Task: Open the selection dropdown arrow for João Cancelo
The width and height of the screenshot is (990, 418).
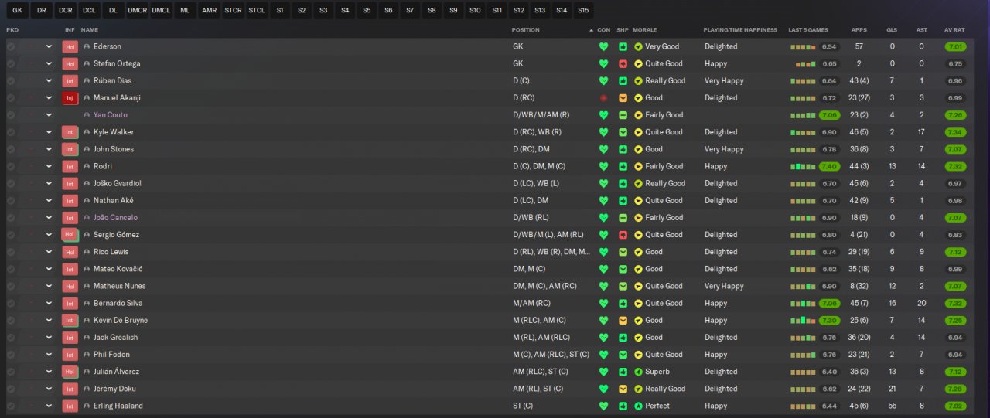Action: pos(49,218)
